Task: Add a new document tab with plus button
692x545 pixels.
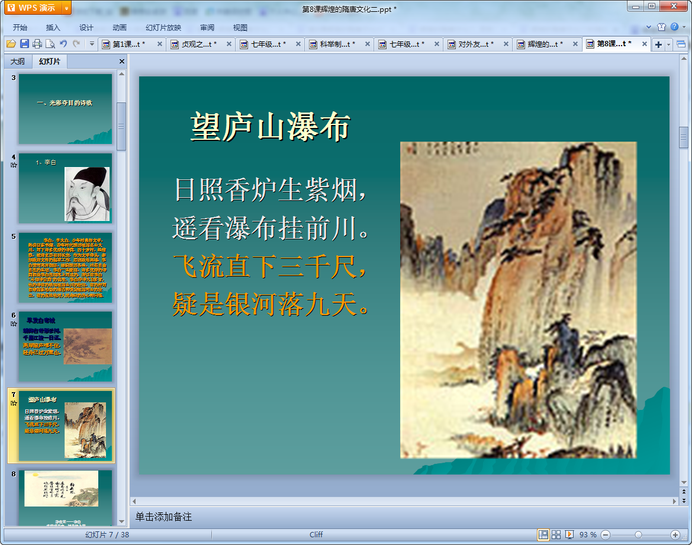Action: pos(658,44)
